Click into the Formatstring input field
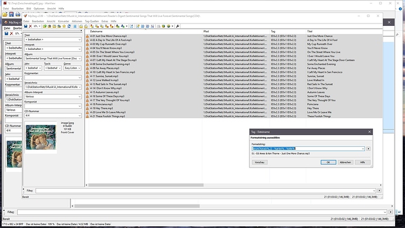 click(x=306, y=149)
